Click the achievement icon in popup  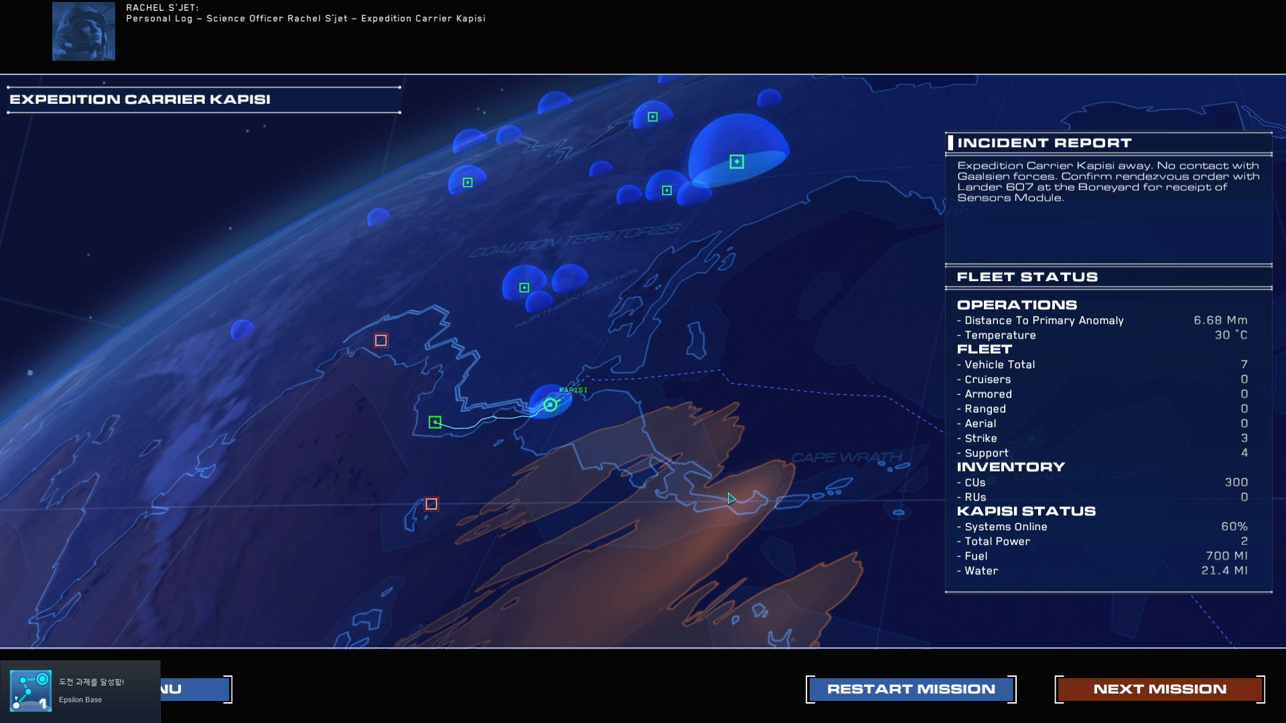(31, 691)
